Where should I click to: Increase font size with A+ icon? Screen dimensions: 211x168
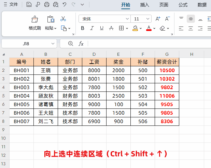158,19
